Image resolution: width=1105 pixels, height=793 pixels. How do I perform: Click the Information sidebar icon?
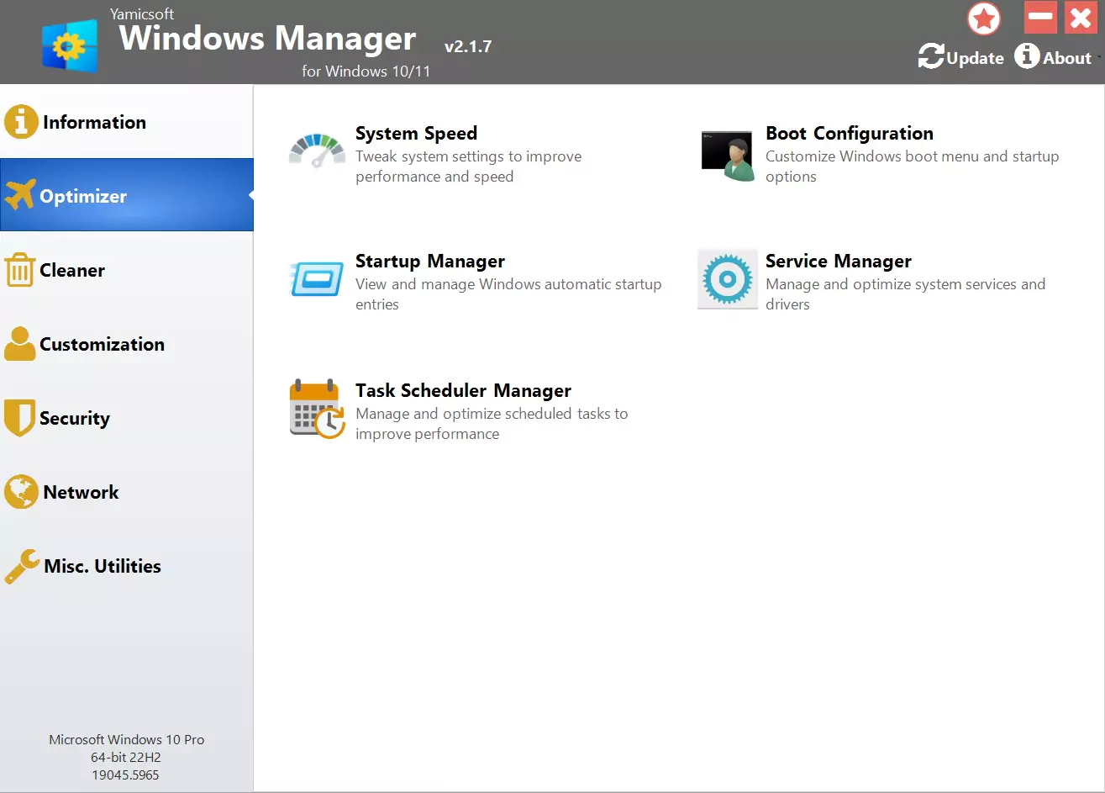pyautogui.click(x=21, y=122)
